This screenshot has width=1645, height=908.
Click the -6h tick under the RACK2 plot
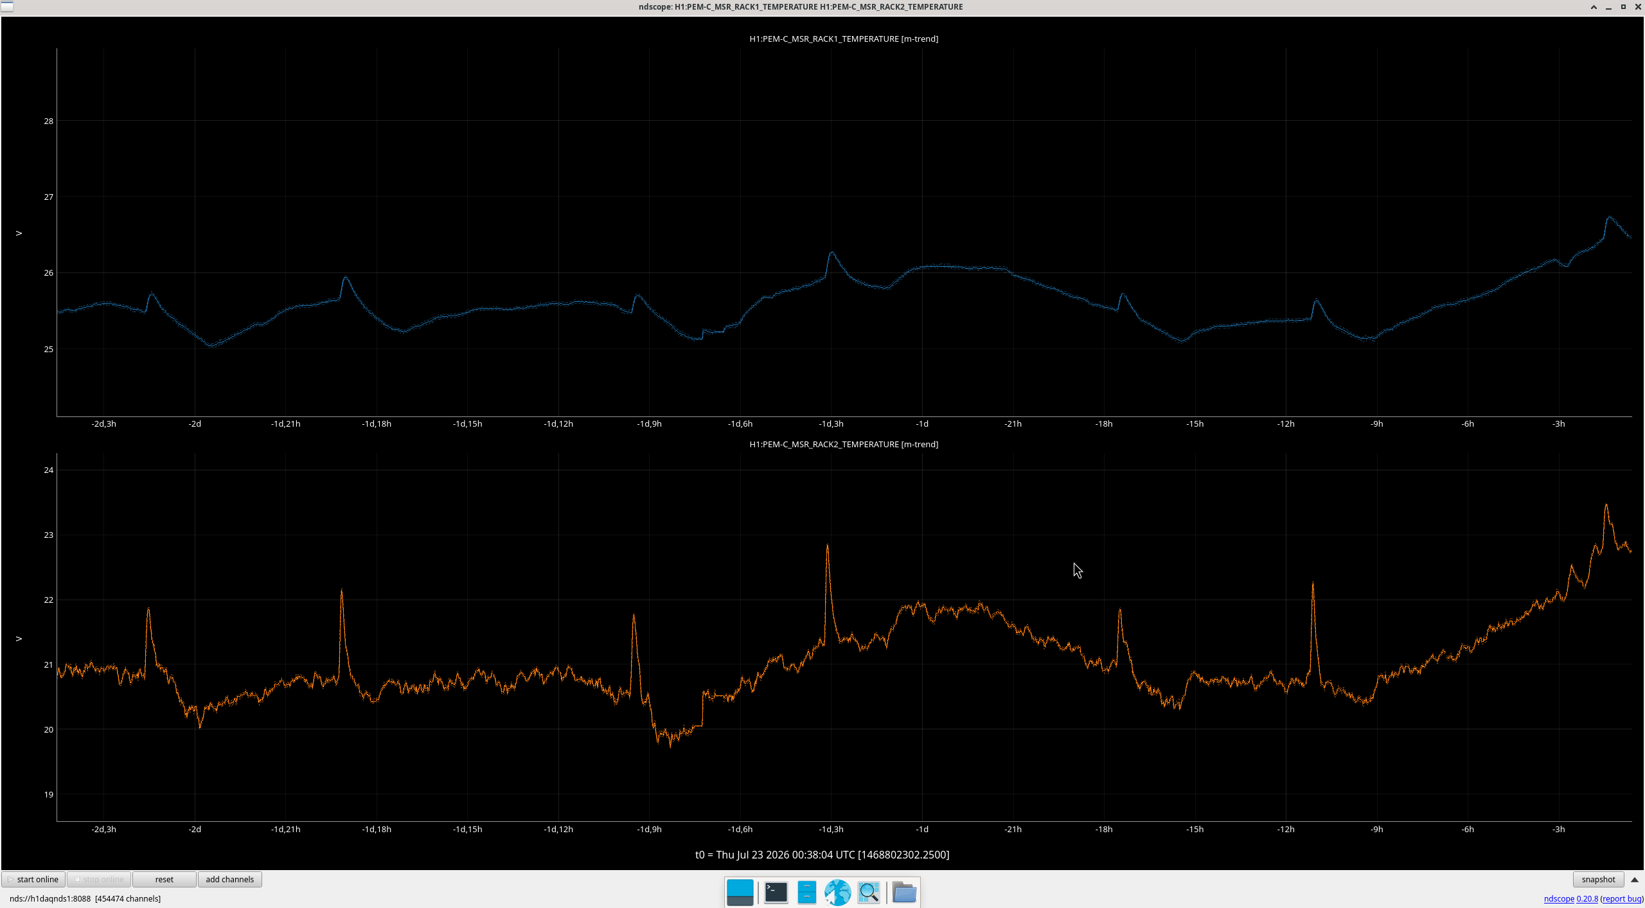(x=1468, y=829)
